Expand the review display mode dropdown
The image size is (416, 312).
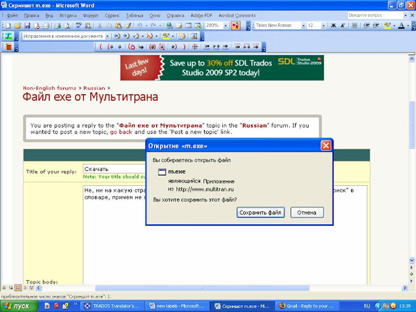(107, 36)
